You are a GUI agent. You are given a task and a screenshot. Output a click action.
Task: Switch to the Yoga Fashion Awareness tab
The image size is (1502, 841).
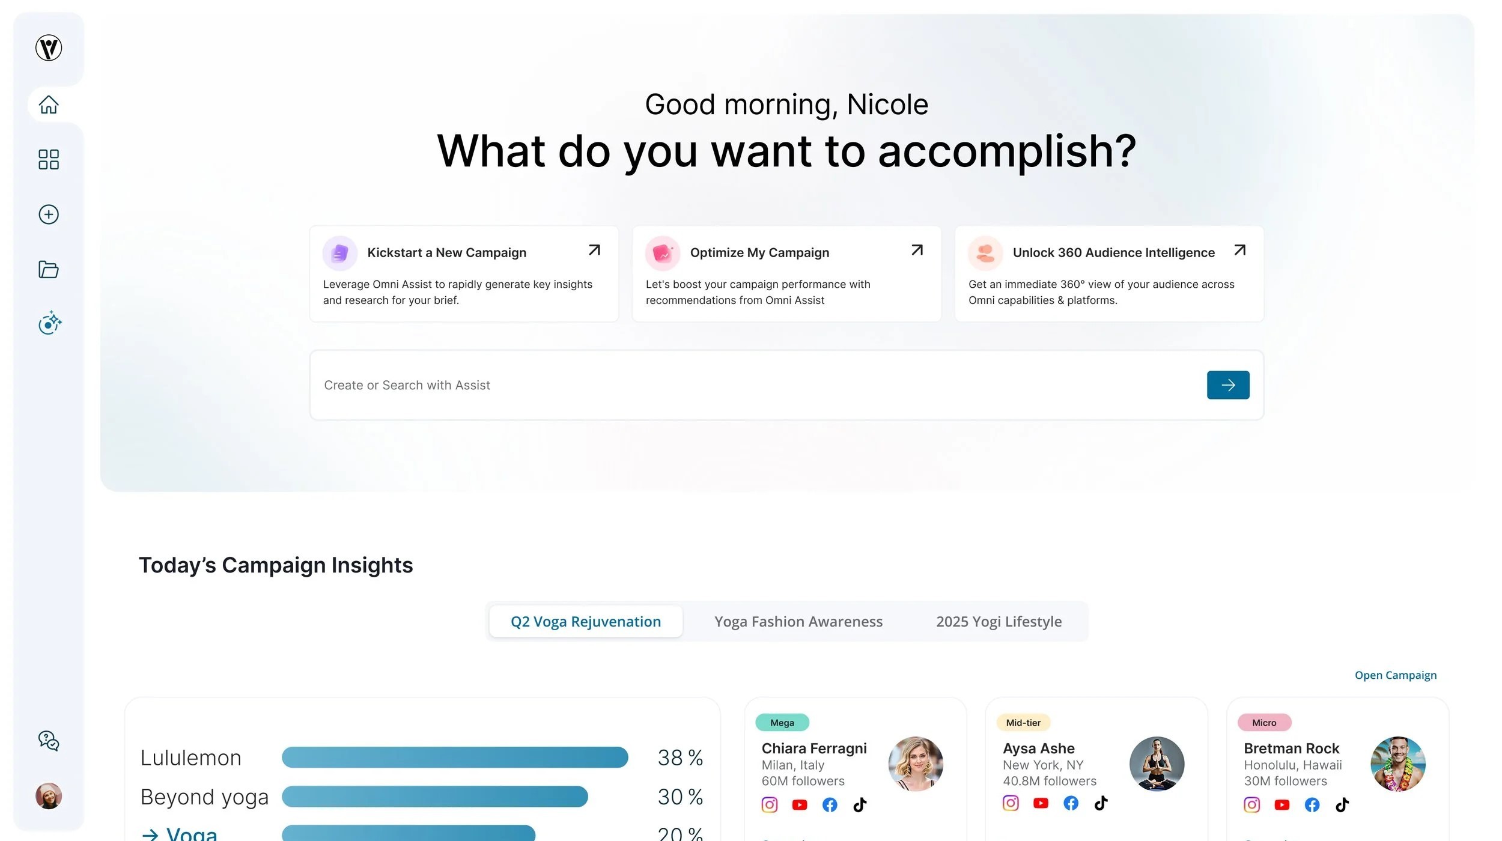click(x=798, y=621)
